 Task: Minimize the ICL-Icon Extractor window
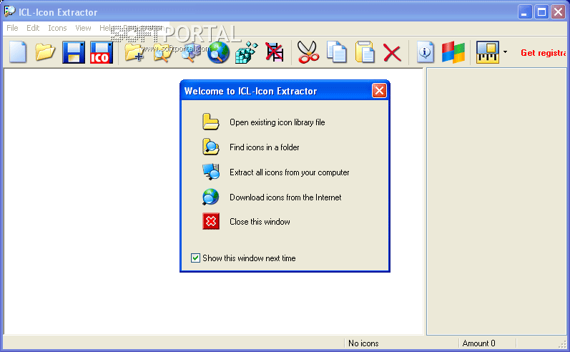point(524,12)
